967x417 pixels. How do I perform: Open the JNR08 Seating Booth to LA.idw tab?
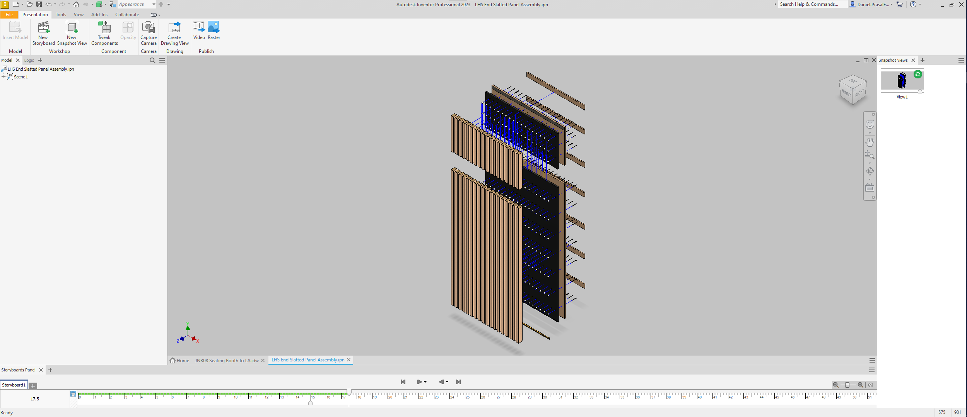tap(227, 360)
